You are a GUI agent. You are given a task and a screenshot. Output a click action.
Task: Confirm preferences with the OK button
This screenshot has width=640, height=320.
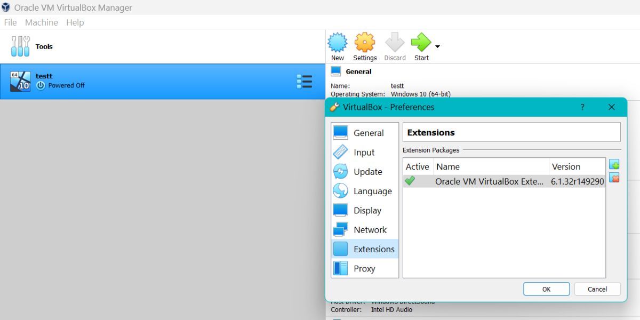(546, 289)
